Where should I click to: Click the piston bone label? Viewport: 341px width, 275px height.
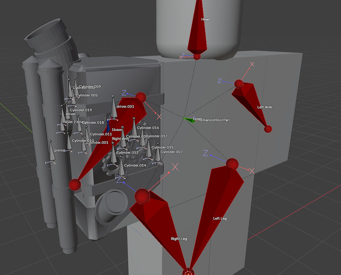pyautogui.click(x=60, y=150)
